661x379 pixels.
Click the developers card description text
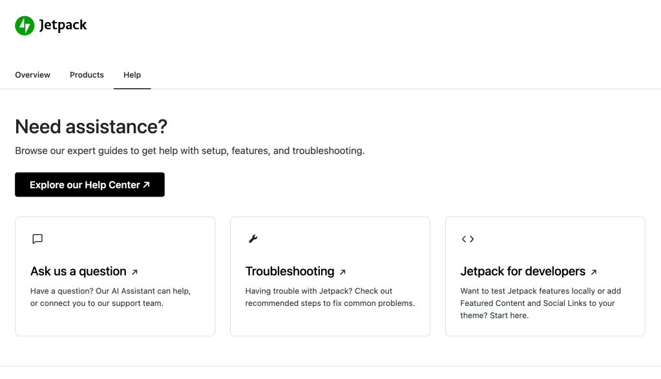tap(541, 303)
